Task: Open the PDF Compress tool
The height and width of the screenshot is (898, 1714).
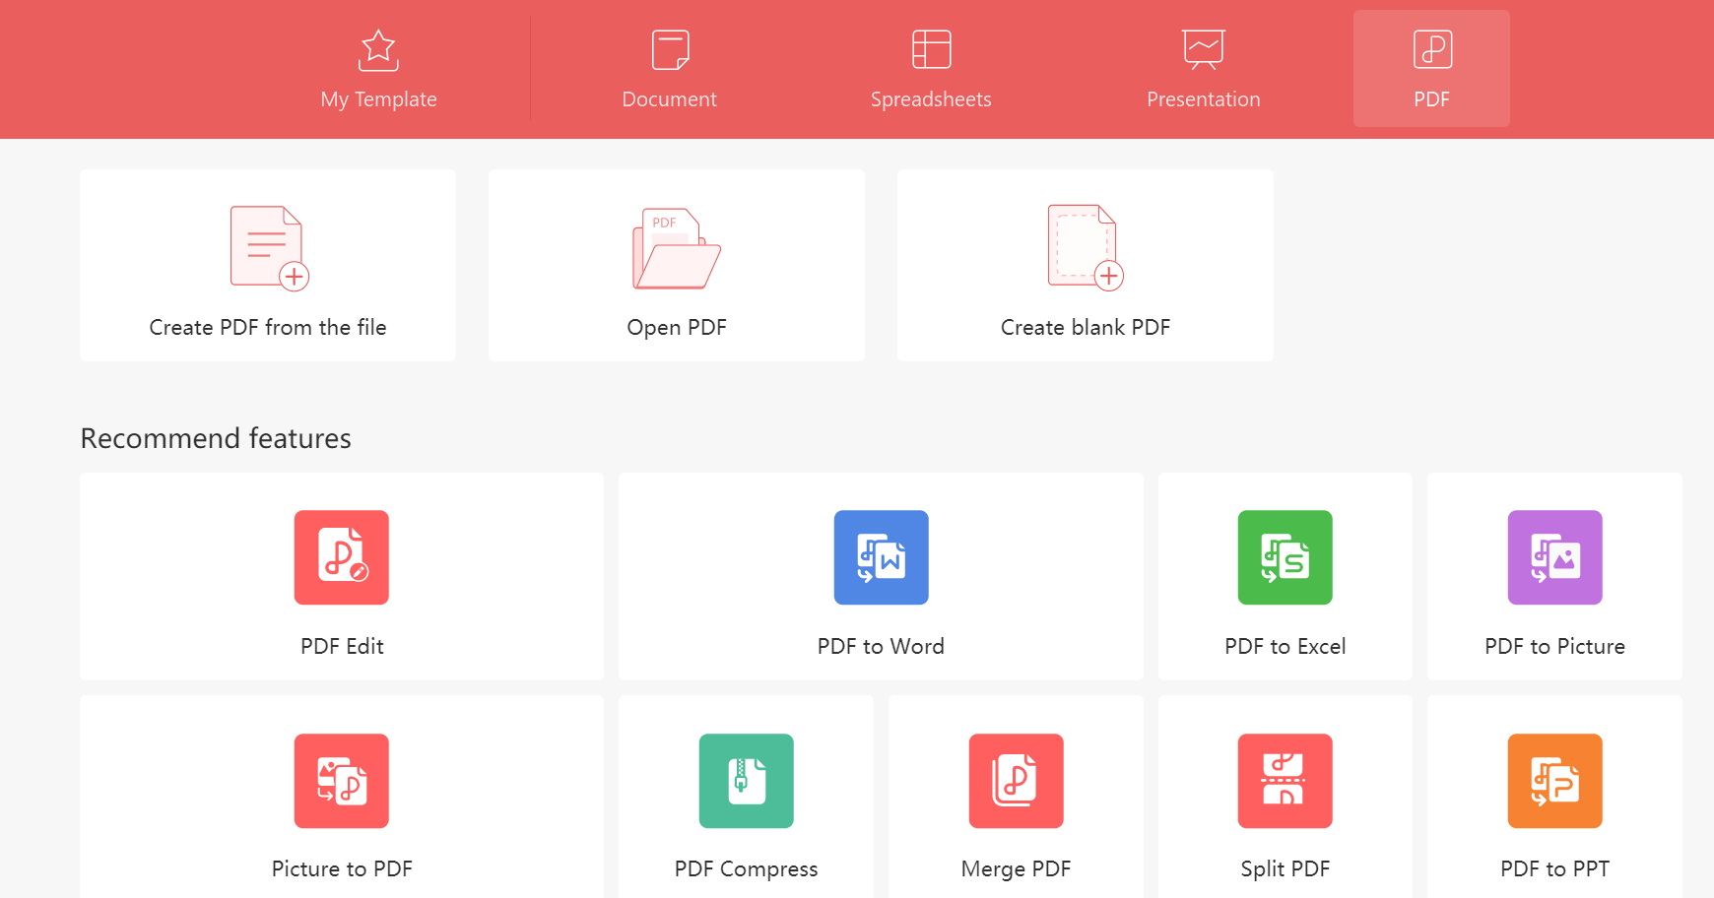Action: coord(746,800)
